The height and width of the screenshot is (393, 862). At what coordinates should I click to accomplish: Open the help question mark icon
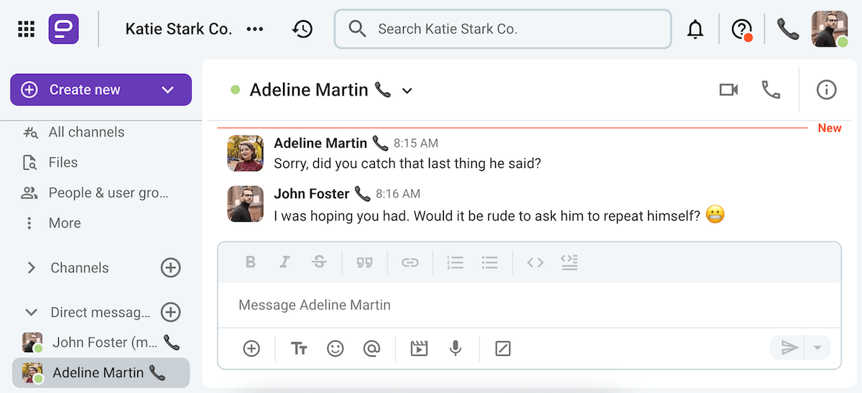[741, 29]
